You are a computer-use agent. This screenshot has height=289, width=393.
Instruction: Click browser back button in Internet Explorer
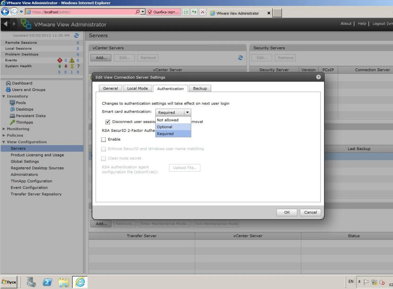(x=5, y=12)
